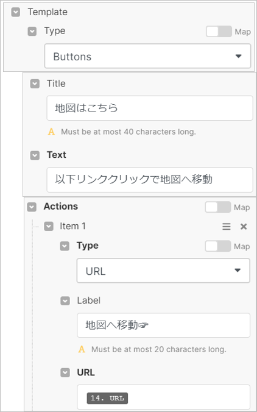Image resolution: width=257 pixels, height=412 pixels.
Task: Select the 14. URL mapped tag
Action: click(107, 399)
